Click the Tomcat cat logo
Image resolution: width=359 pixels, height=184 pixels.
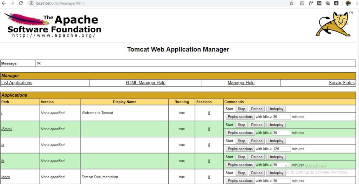click(x=334, y=24)
